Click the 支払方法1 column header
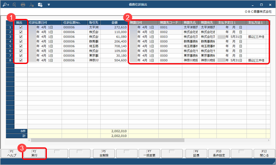The image size is (276, 165). coord(256,22)
